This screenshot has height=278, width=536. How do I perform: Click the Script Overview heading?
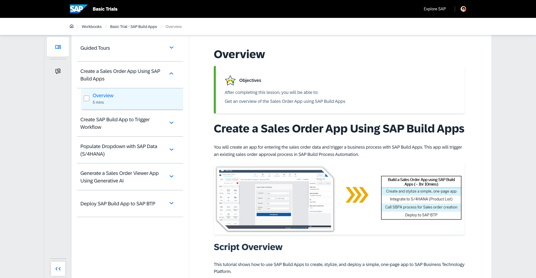pyautogui.click(x=248, y=247)
